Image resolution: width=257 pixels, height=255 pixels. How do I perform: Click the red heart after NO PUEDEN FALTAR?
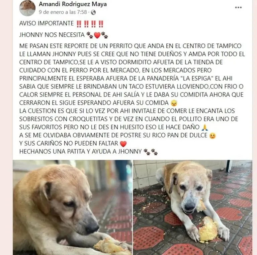[x=123, y=144]
